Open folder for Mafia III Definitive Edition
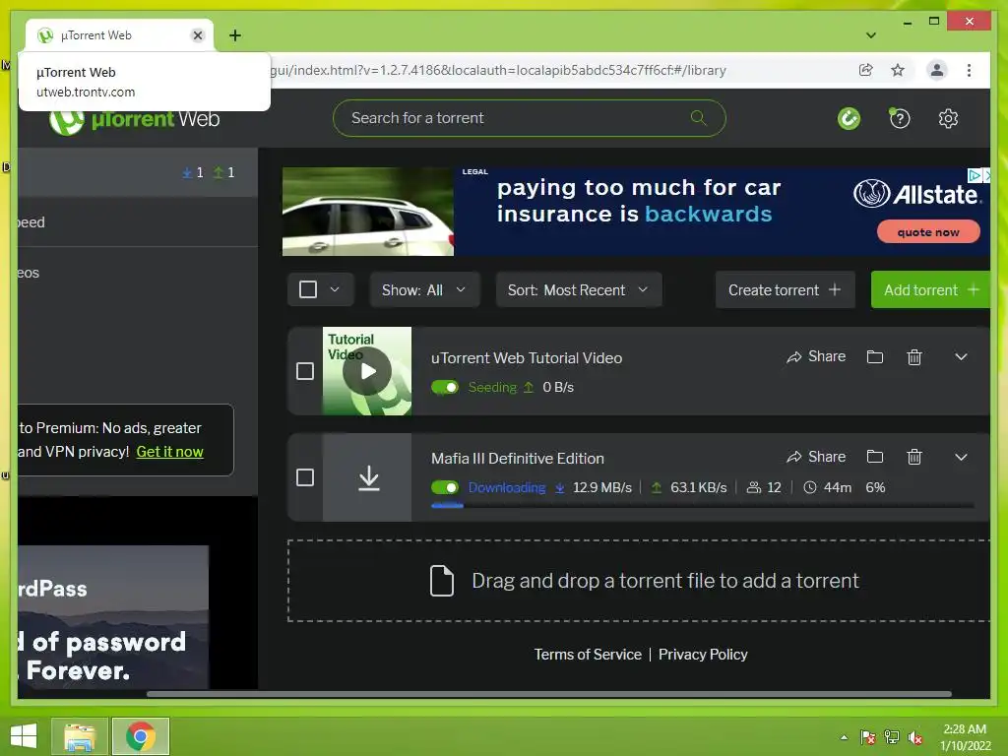This screenshot has height=756, width=1008. tap(875, 457)
